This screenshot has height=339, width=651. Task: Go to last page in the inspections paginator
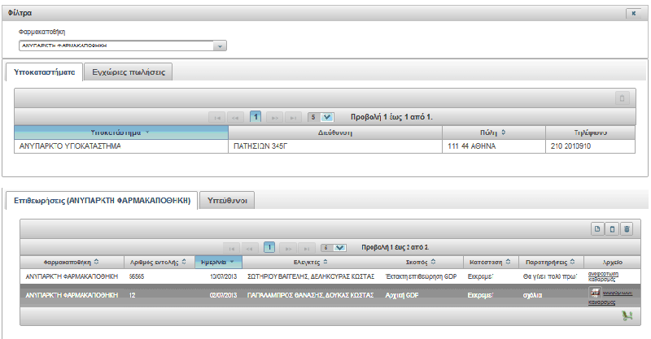click(x=307, y=248)
